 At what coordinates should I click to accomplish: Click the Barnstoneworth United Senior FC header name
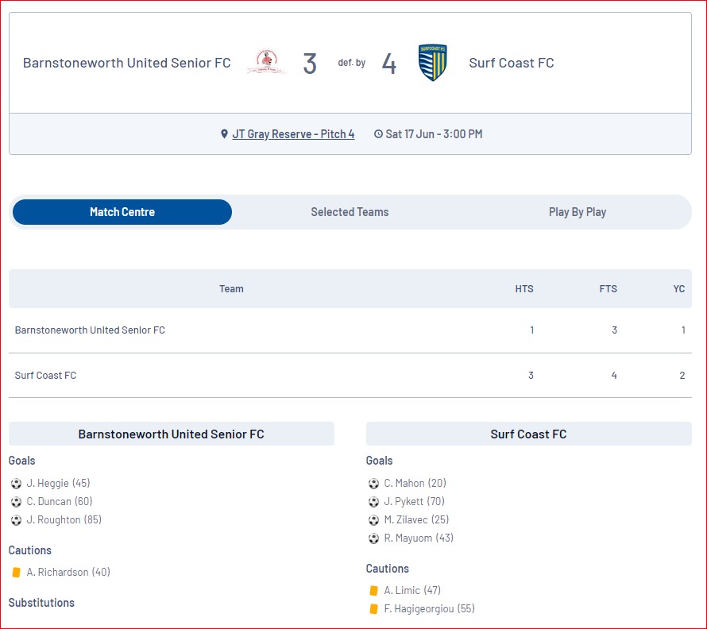(x=126, y=63)
